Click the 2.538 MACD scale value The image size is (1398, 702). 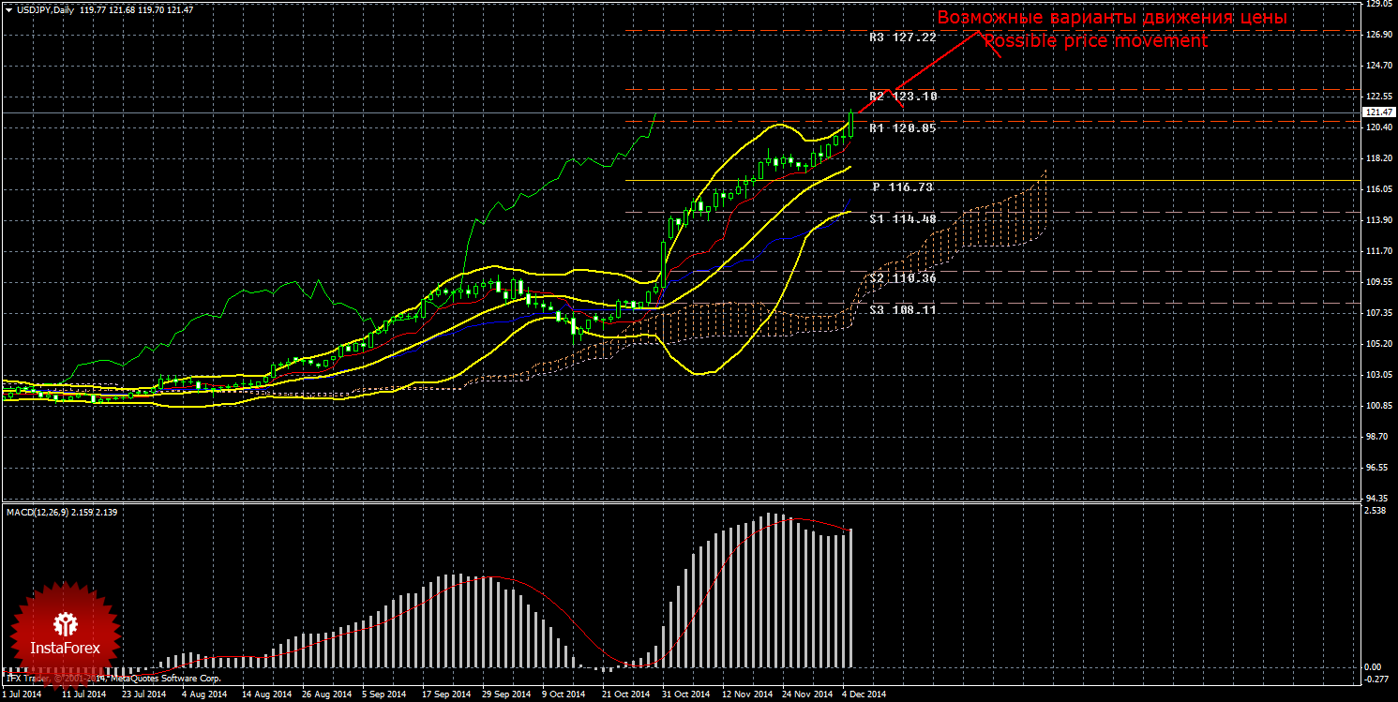1376,512
